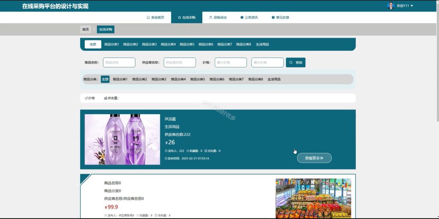Screen dimensions: 439x219
Task: Choose 全部 in the grey 商品分类 filter row
Action: coord(105,79)
